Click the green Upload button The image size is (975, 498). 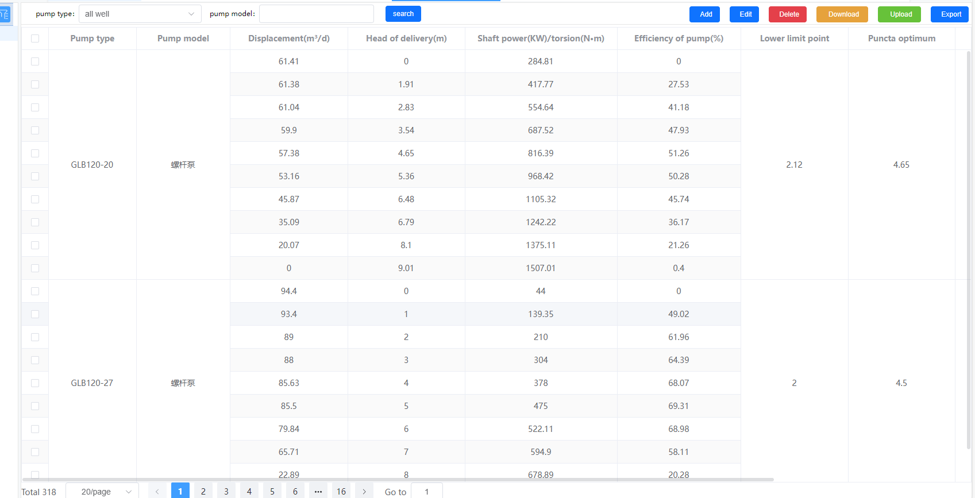pos(899,14)
